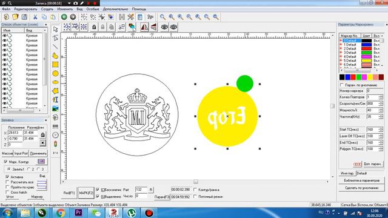Insert a barcode using the barcode tool

55,127
